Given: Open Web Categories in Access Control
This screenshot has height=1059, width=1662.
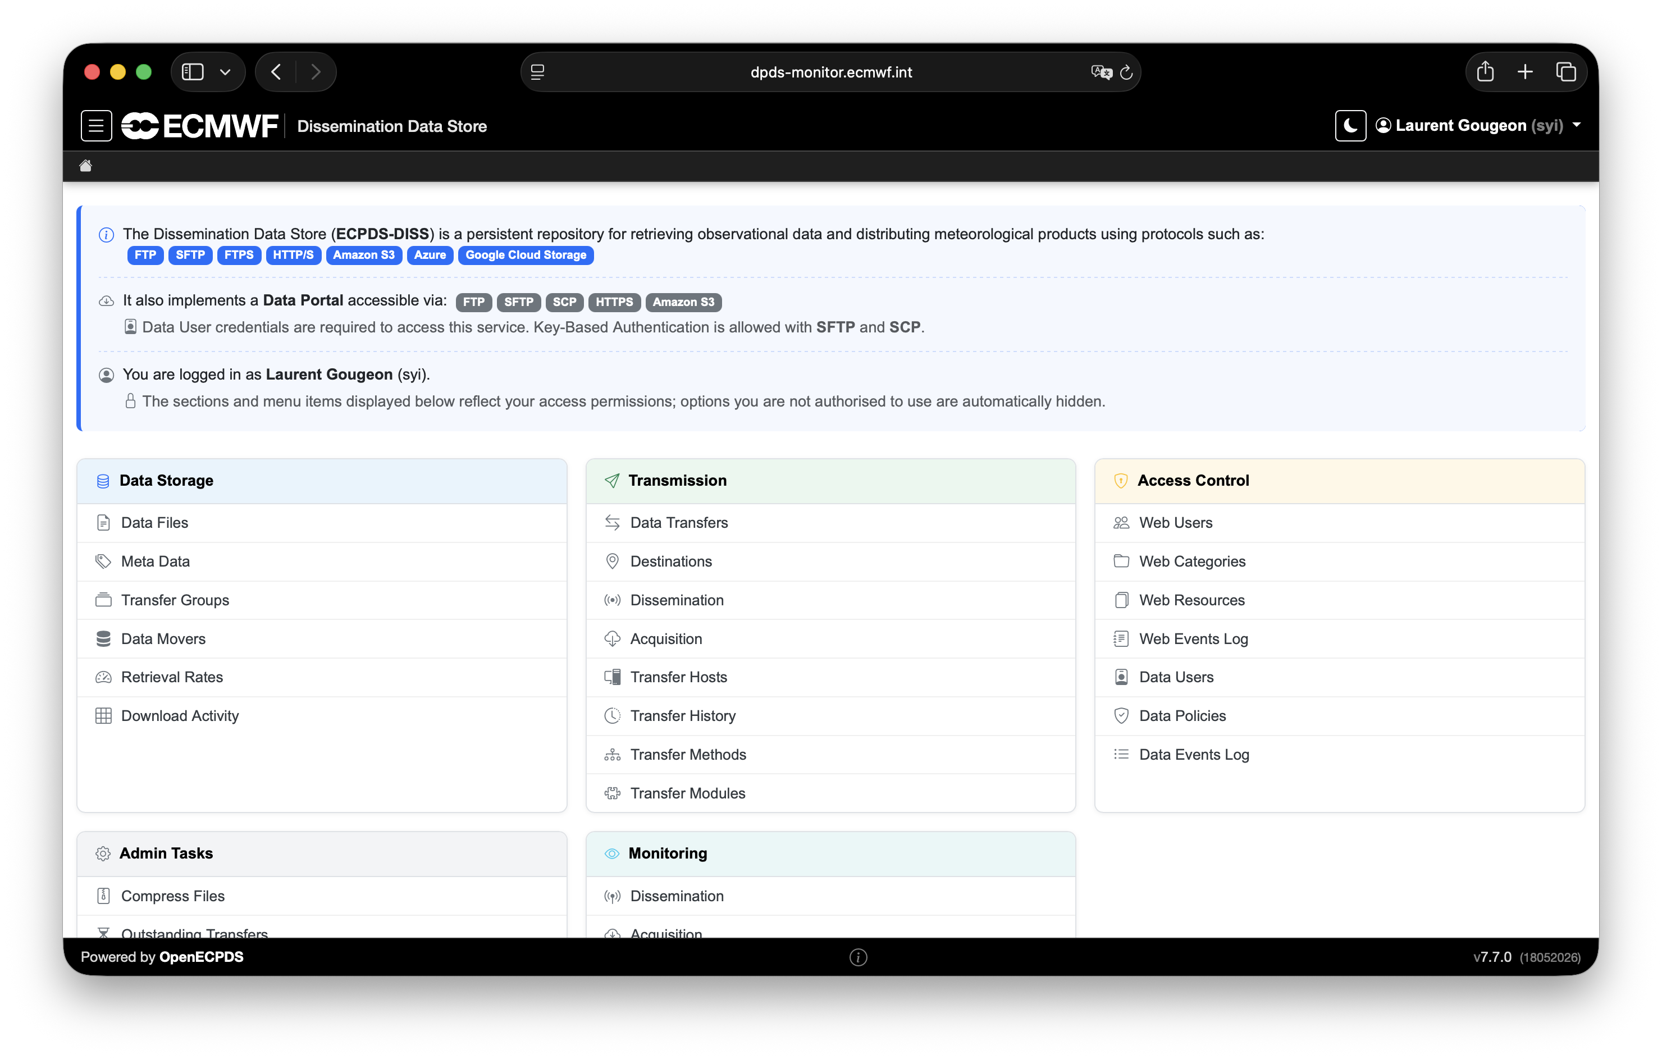Looking at the screenshot, I should 1339,562.
